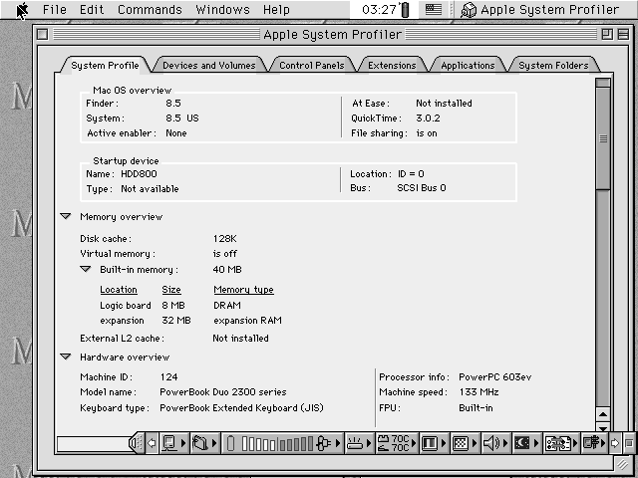
Task: Select the expansion memory row
Action: (190, 321)
